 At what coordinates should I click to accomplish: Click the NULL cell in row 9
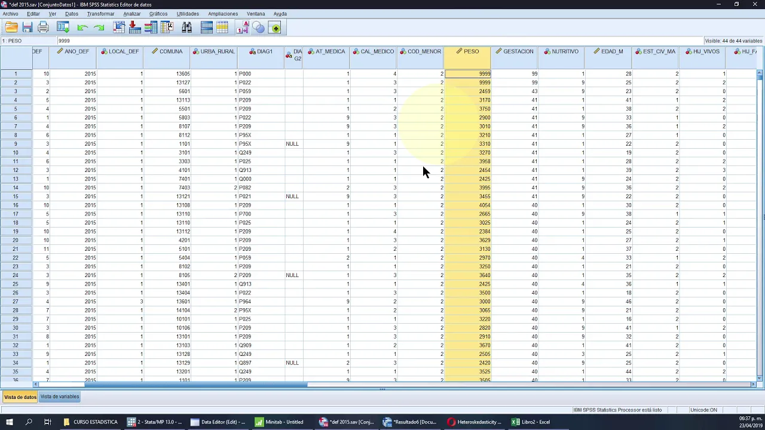click(293, 144)
